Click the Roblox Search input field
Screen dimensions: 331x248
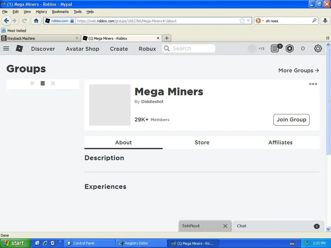[188, 48]
